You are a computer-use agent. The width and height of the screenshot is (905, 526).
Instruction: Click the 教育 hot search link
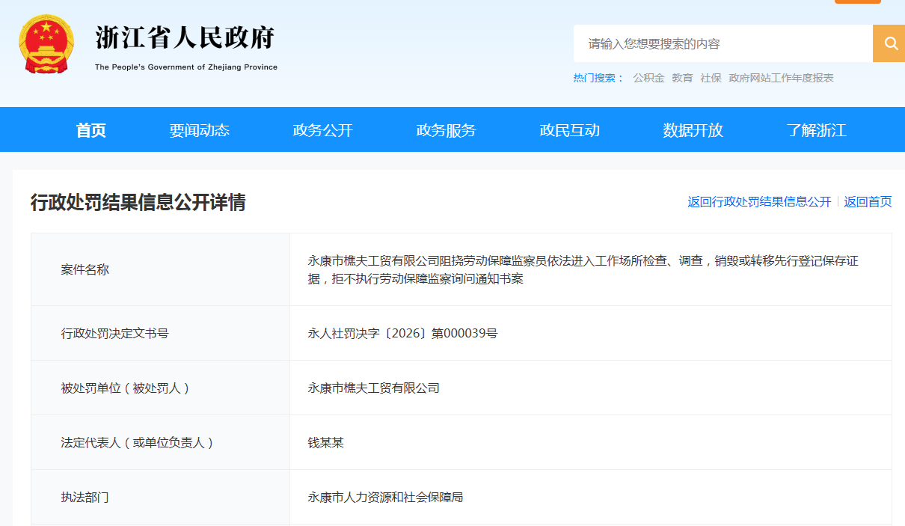tap(682, 78)
